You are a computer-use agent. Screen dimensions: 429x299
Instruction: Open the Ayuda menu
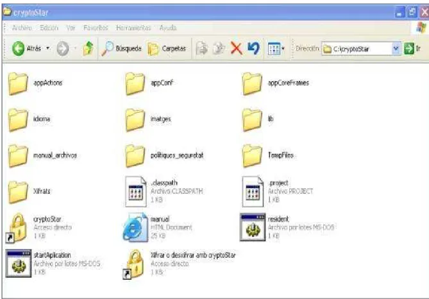coord(168,28)
